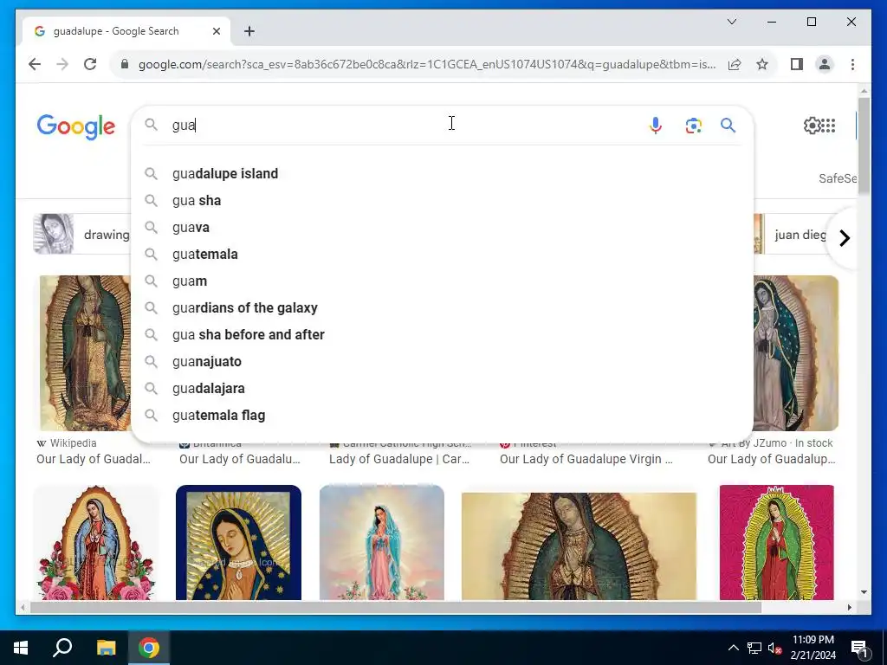Click the address bar URL

(427, 64)
